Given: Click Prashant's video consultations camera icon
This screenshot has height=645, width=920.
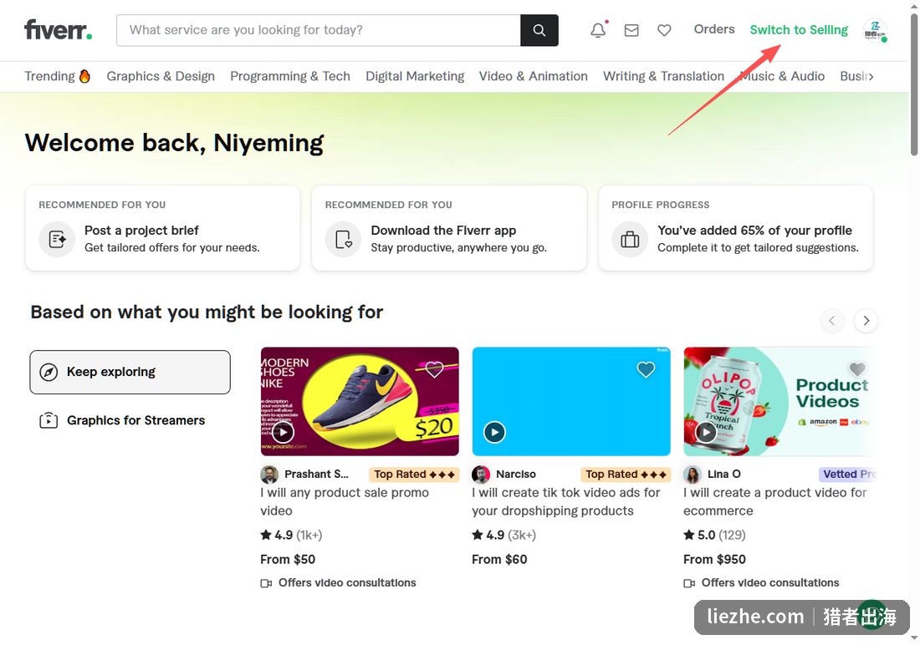Looking at the screenshot, I should point(266,583).
